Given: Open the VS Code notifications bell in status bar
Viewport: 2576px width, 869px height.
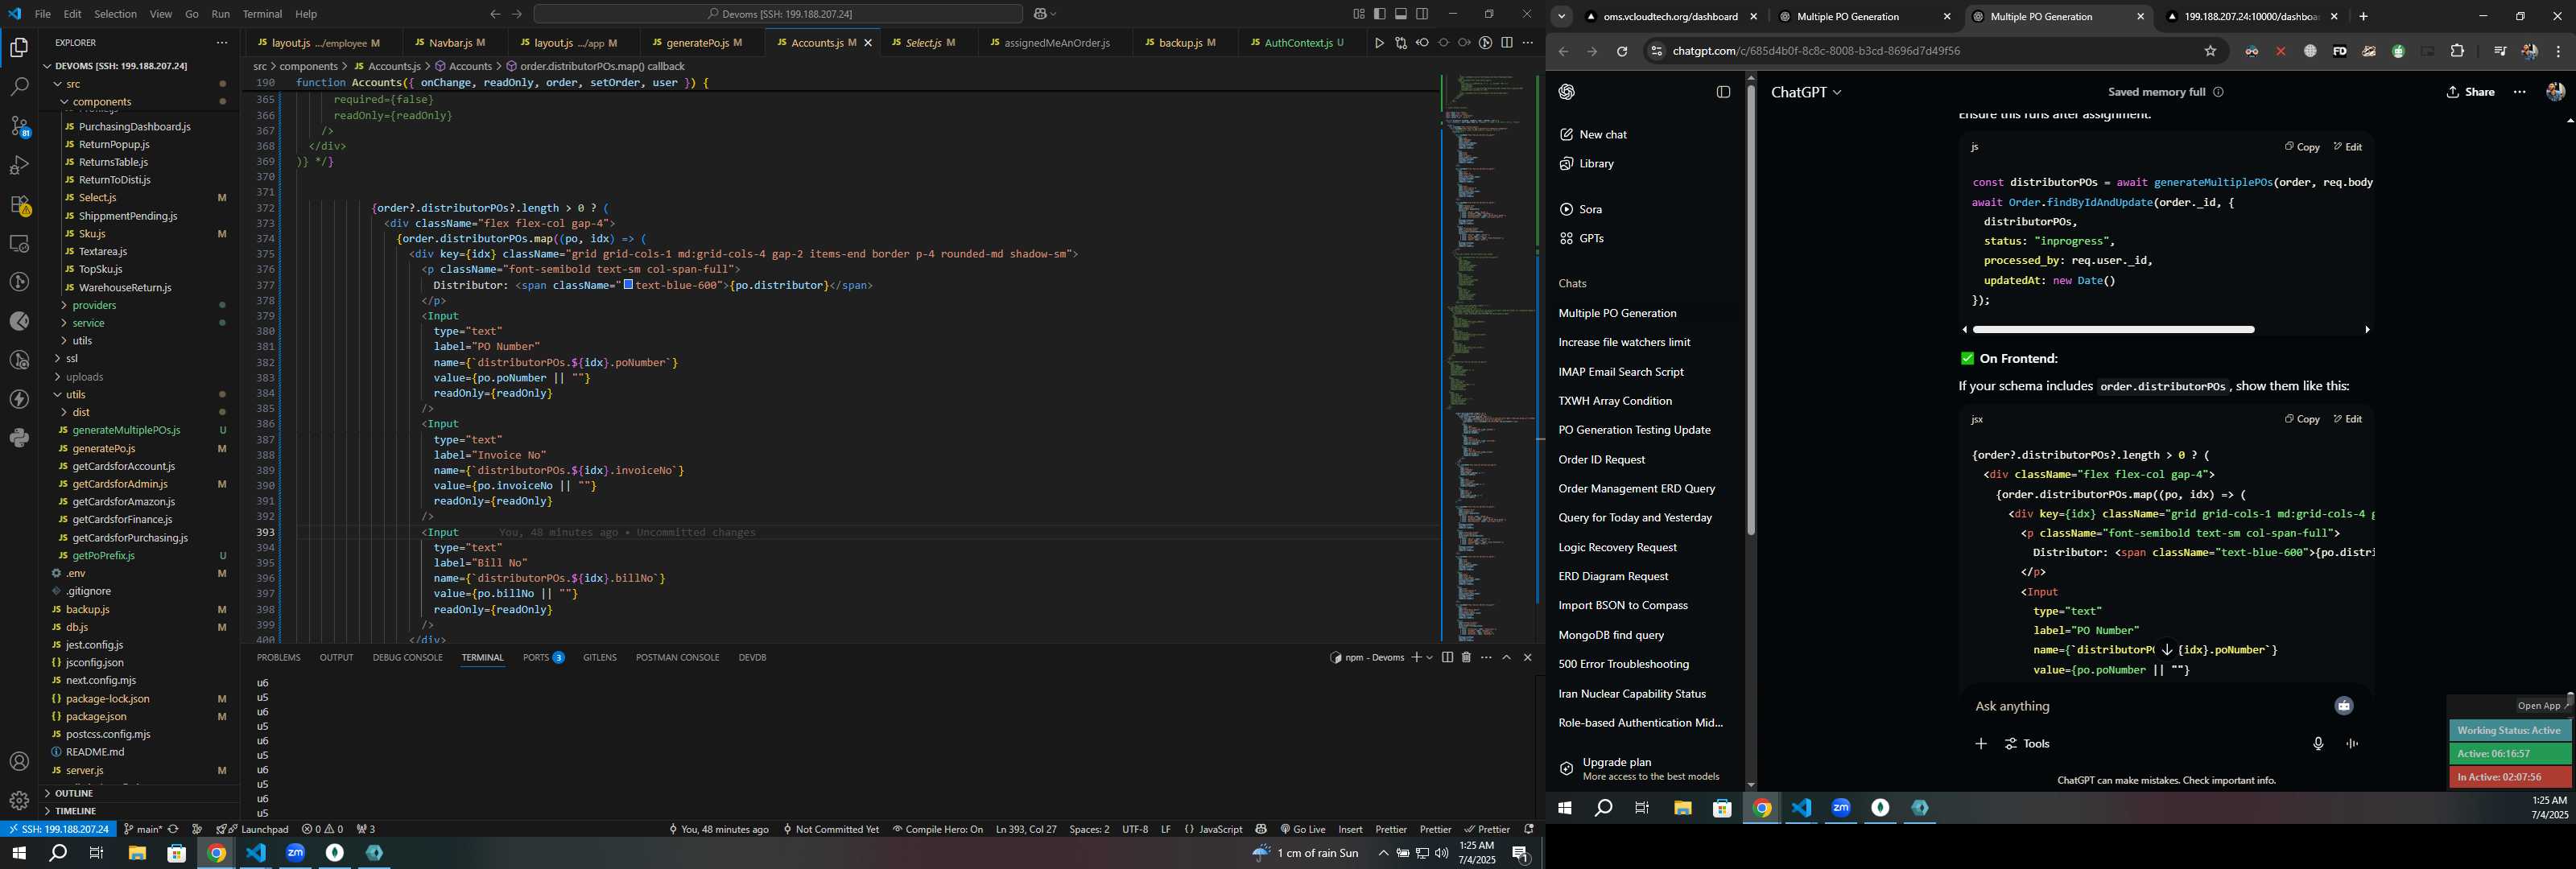Looking at the screenshot, I should tap(1528, 829).
